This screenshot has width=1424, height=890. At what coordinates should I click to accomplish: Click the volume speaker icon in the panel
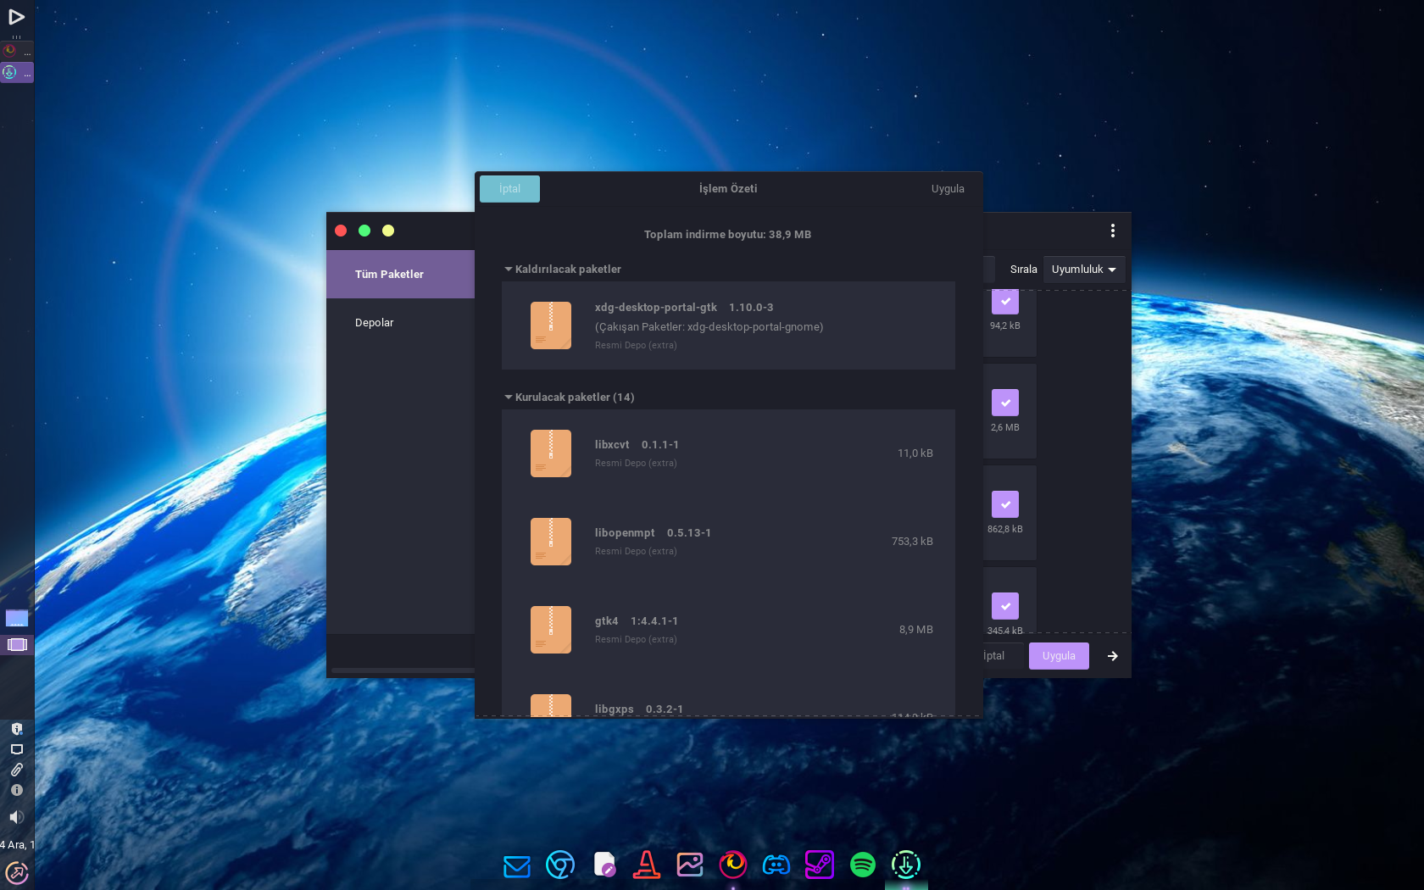(16, 817)
